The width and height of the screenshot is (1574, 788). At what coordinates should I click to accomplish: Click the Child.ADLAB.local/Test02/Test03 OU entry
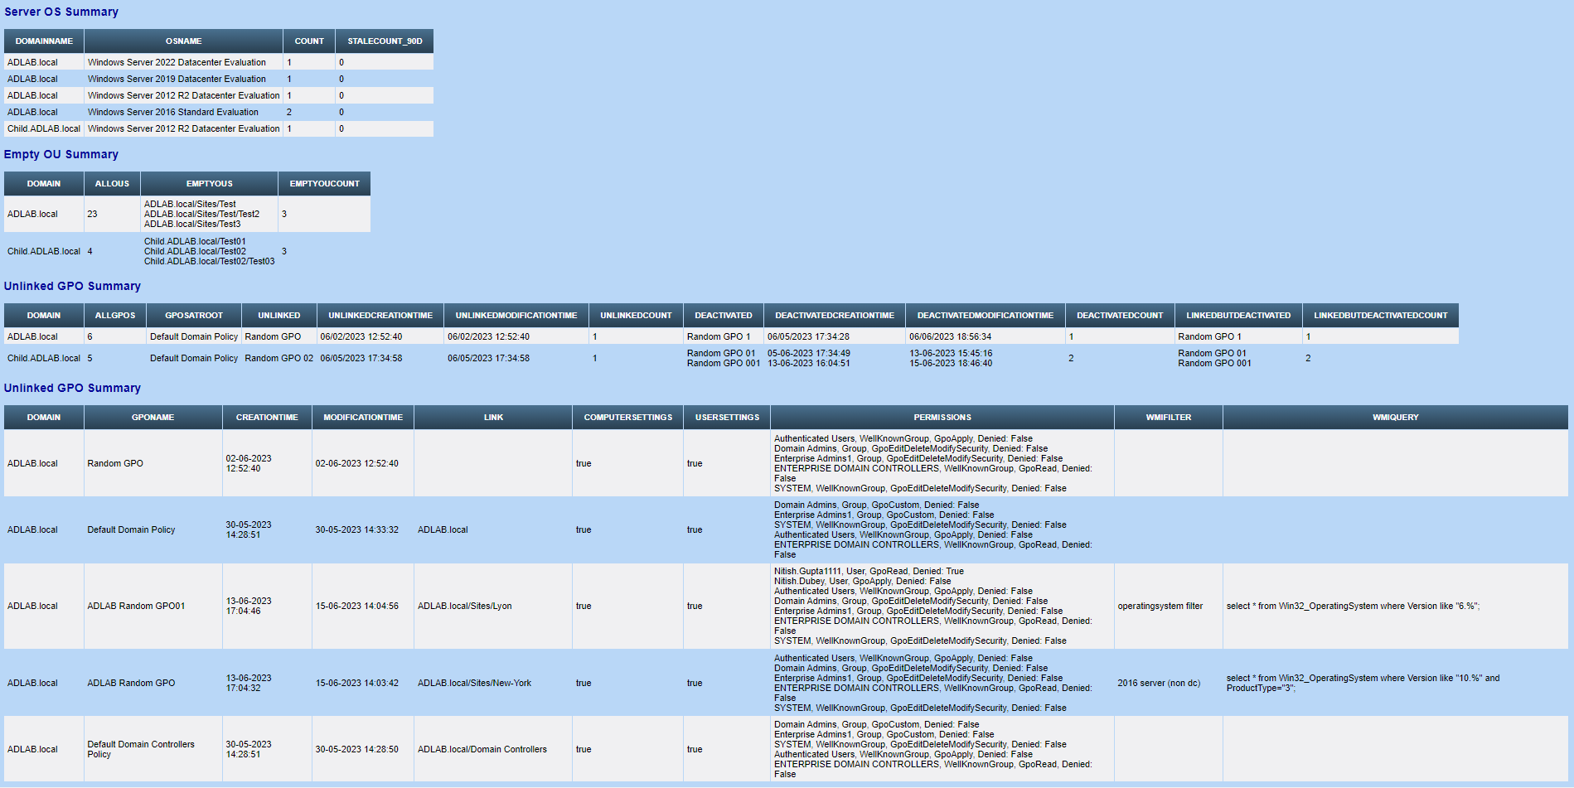point(209,261)
